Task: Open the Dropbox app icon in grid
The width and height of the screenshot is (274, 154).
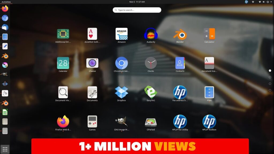Action: (x=121, y=92)
